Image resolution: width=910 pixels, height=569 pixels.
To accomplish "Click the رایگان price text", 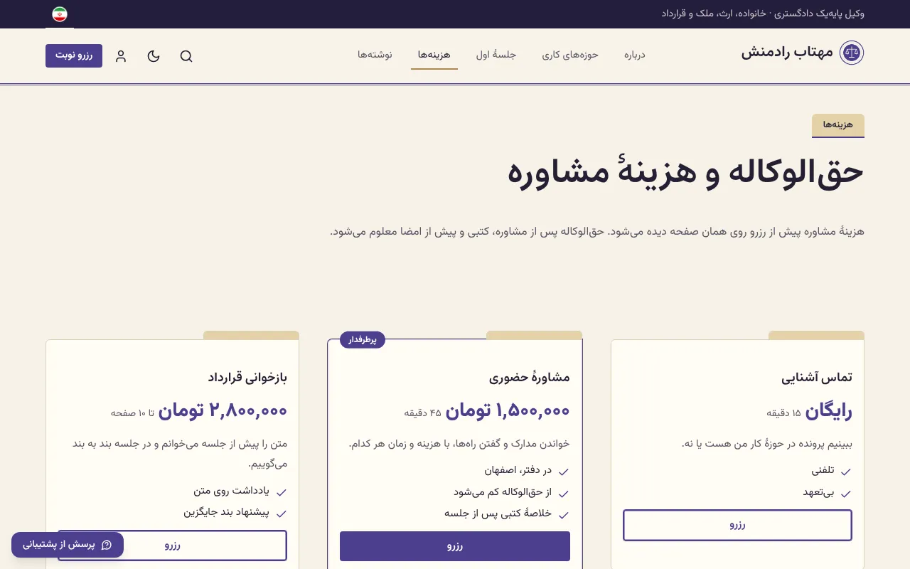I will (x=828, y=411).
